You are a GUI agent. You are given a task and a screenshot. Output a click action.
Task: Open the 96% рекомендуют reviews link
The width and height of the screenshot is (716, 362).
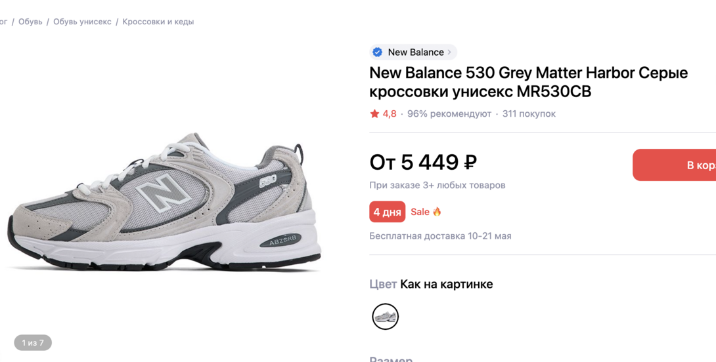click(449, 114)
